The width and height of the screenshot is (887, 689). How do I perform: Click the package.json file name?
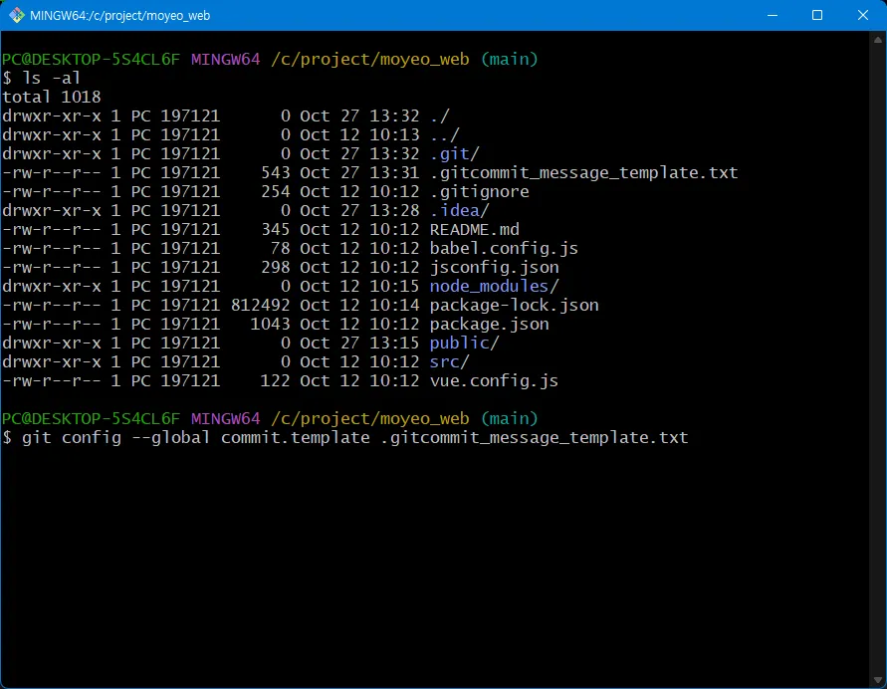pos(489,324)
